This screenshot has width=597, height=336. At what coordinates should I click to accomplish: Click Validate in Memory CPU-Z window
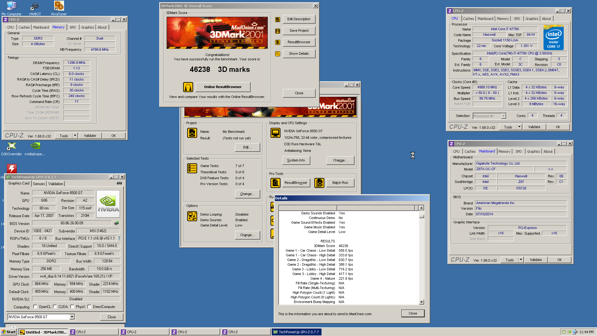(x=90, y=136)
